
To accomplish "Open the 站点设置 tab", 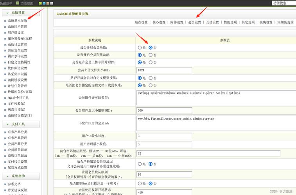I will click(141, 22).
